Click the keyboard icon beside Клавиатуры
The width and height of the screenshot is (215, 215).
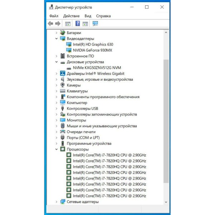pyautogui.click(x=63, y=91)
